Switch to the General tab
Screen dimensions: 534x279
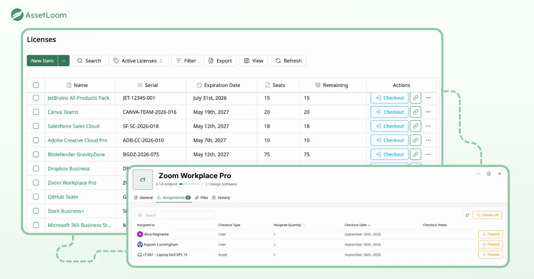point(144,198)
